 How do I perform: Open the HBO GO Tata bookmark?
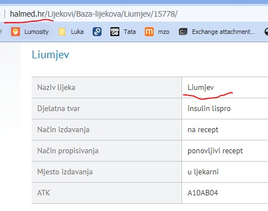point(123,32)
